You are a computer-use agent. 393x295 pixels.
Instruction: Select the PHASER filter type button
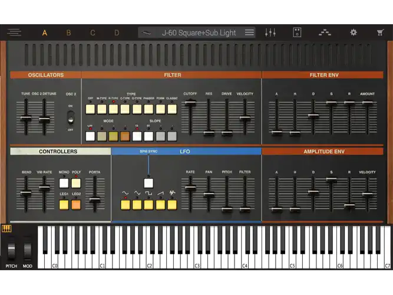[x=148, y=109]
